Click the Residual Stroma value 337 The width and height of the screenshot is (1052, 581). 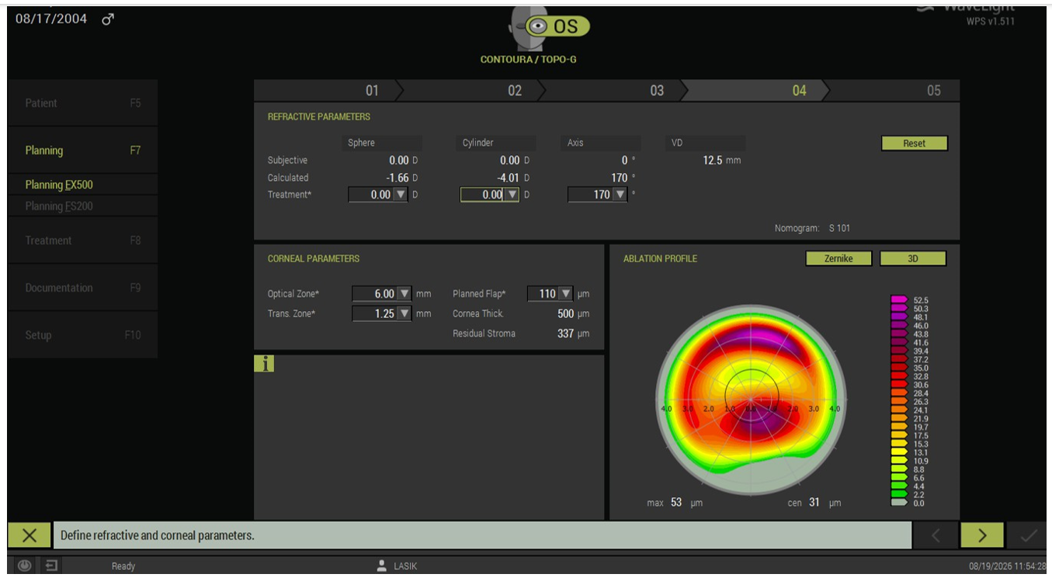(x=566, y=334)
